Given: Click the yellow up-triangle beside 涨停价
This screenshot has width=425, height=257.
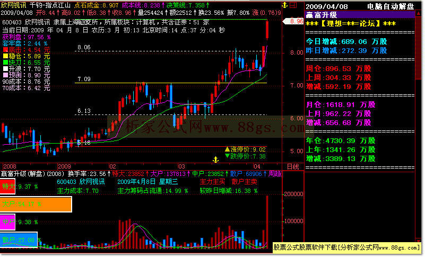Looking at the screenshot, I should click(227, 149).
